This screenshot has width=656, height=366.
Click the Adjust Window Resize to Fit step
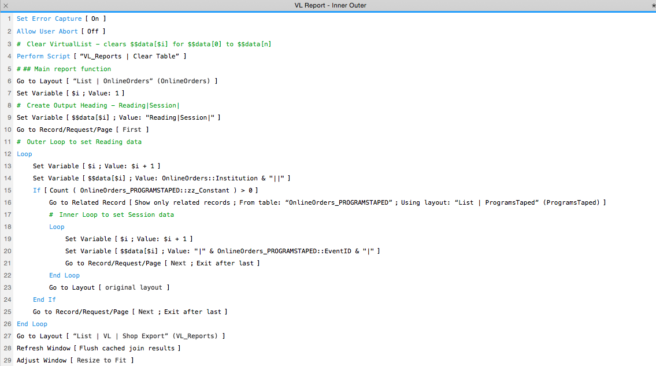(x=75, y=360)
